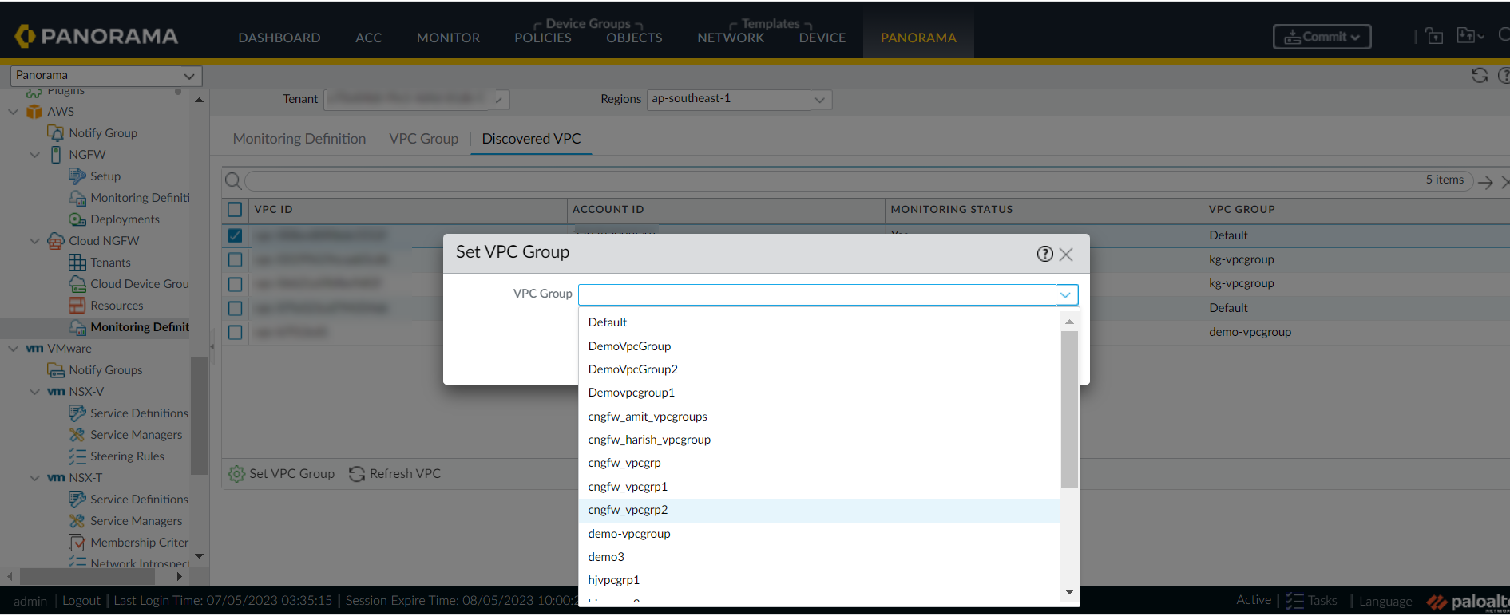Uncheck the first VPC row checkbox
The height and width of the screenshot is (616, 1510).
(235, 235)
